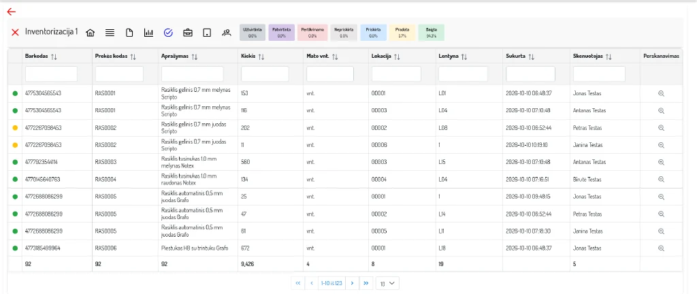This screenshot has width=697, height=294.
Task: Select product code RAS0003 cell
Action: [125, 162]
